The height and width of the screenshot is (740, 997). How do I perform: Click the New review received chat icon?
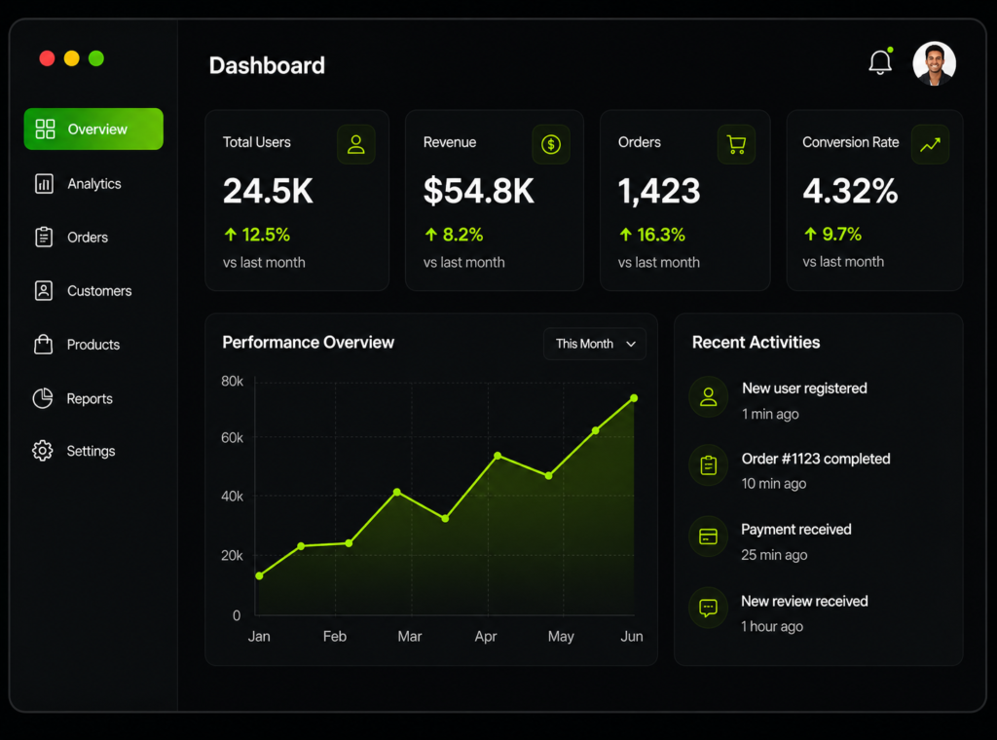click(x=708, y=608)
